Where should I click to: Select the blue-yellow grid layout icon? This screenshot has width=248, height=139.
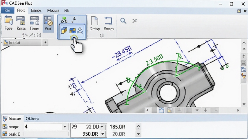(73, 31)
